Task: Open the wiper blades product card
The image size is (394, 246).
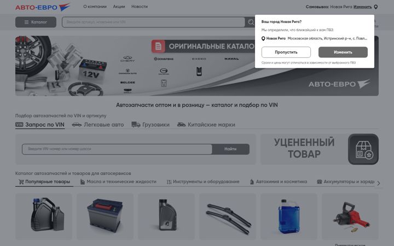Action: pos(228,216)
